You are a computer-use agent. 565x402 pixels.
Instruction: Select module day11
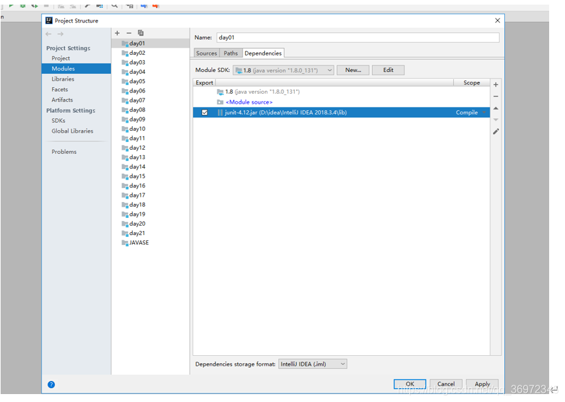click(151, 139)
